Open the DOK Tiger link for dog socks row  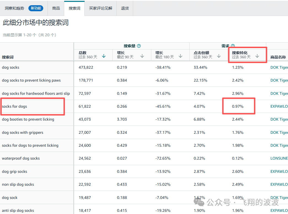tap(279, 67)
